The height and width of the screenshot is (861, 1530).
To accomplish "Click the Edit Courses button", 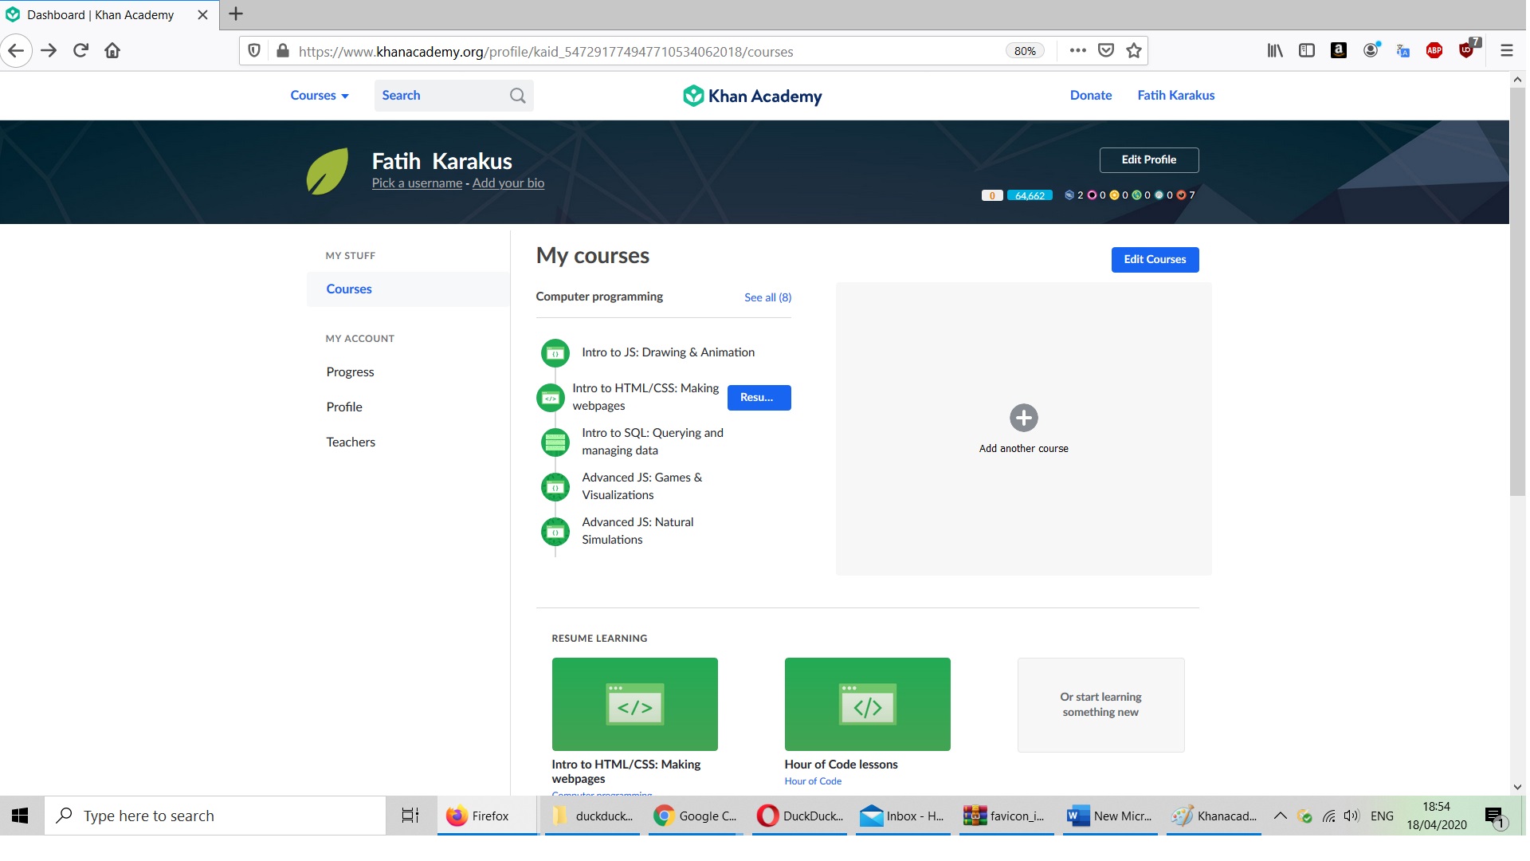I will (1155, 260).
